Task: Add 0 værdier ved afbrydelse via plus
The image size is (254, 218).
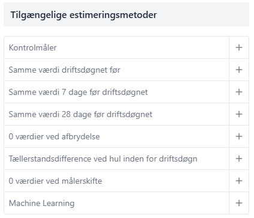Action: pyautogui.click(x=239, y=136)
